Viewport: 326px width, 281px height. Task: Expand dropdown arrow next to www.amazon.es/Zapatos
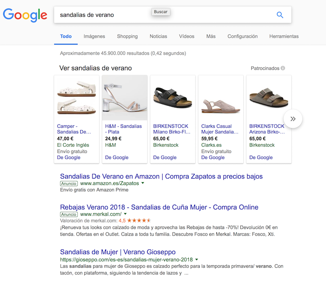tap(143, 183)
